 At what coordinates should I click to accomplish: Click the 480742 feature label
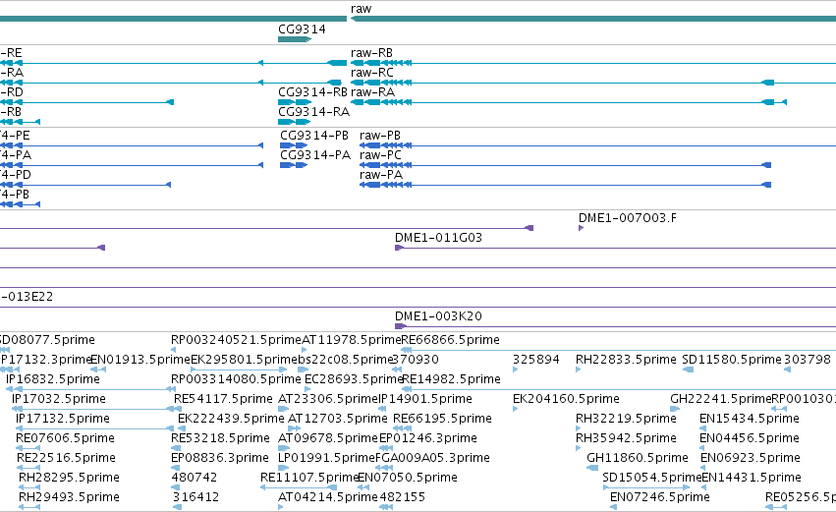[195, 478]
